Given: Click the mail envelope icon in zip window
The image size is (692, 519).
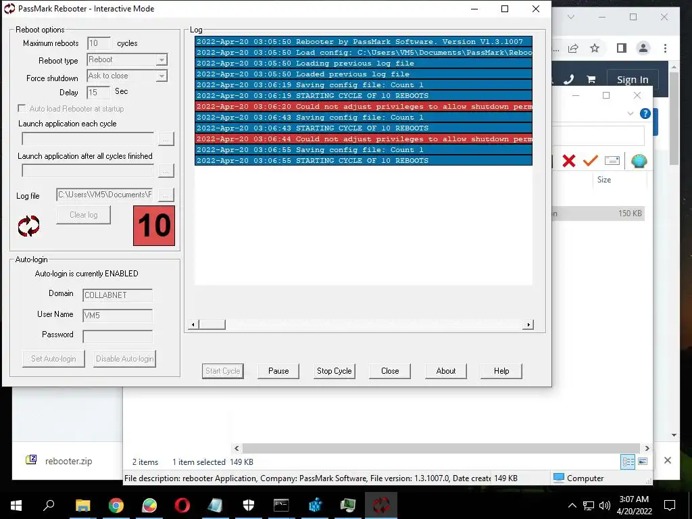Looking at the screenshot, I should tap(612, 161).
